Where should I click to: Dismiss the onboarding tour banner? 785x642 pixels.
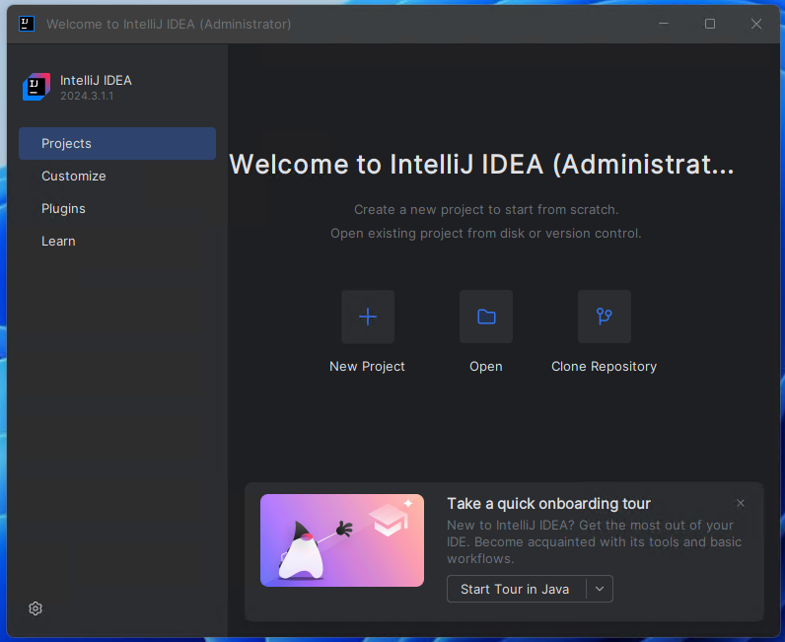[x=741, y=503]
